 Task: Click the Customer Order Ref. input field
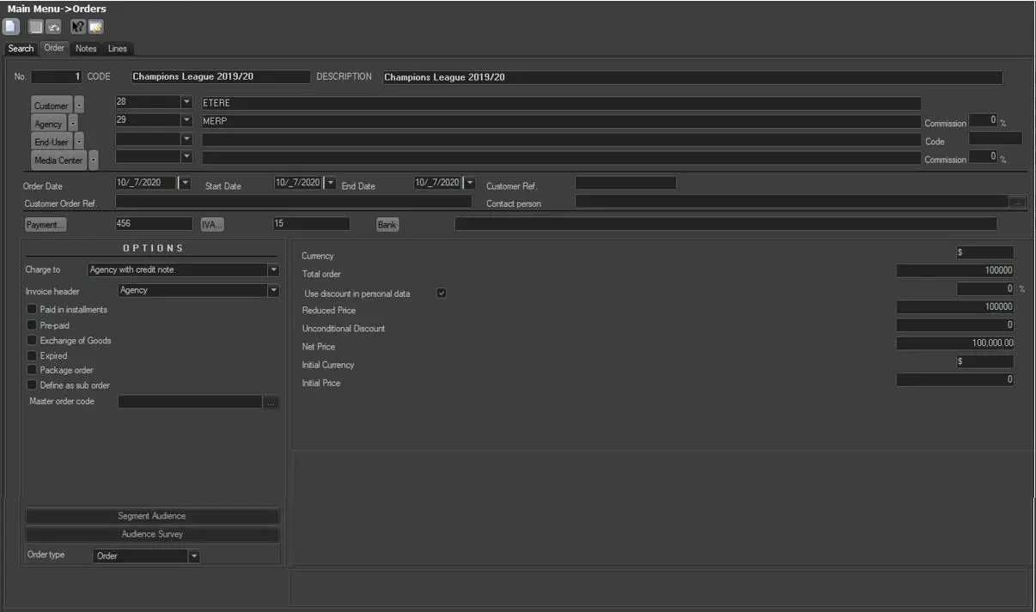(x=293, y=203)
